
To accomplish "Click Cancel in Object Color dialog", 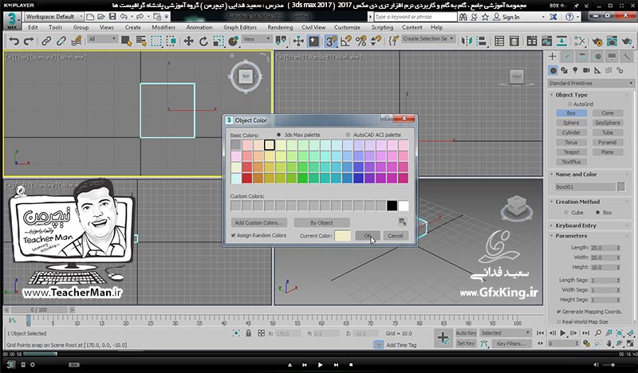I will 395,235.
